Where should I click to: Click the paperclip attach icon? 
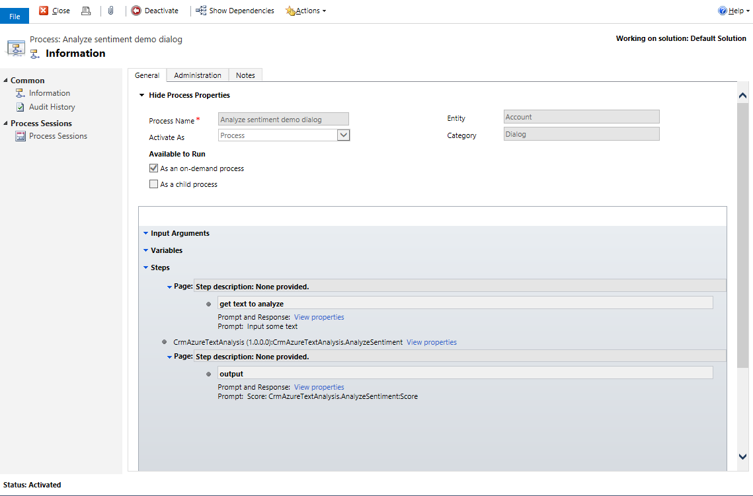pos(111,11)
